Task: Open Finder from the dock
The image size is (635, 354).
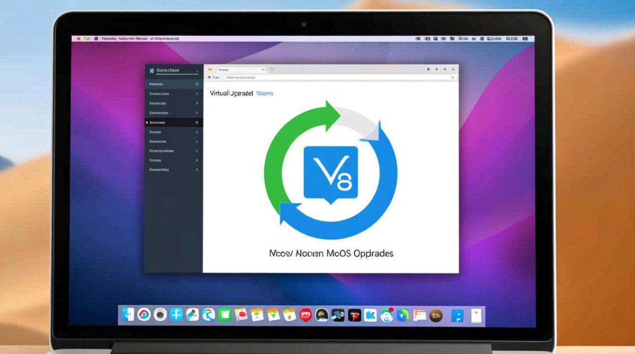Action: (x=128, y=315)
